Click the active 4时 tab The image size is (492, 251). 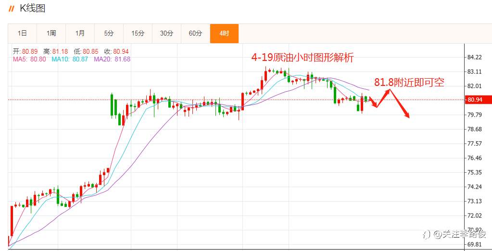(x=224, y=34)
